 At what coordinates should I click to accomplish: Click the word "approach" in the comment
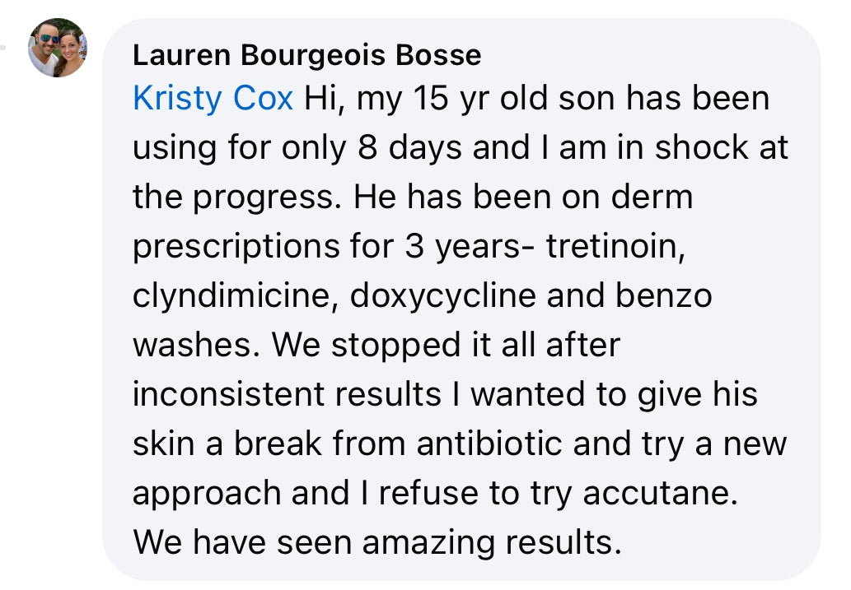(x=207, y=495)
